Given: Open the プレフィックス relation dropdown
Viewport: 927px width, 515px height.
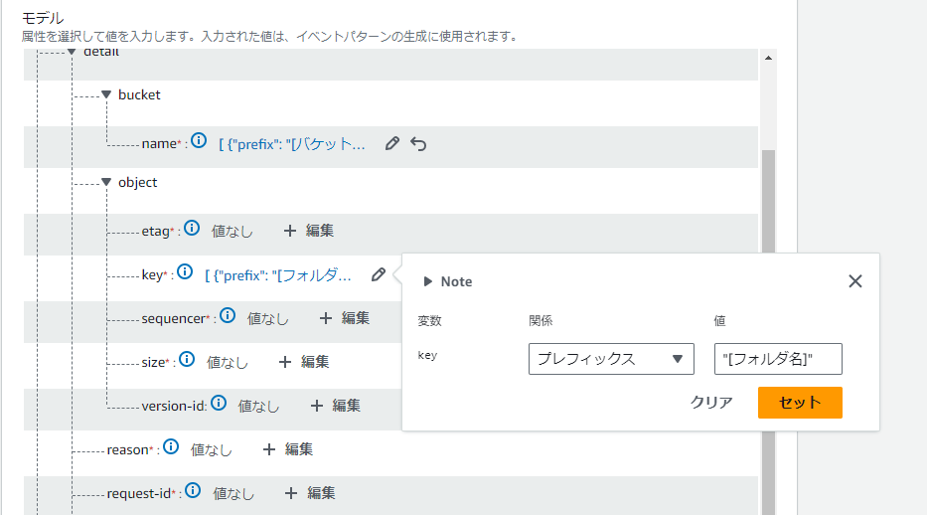Looking at the screenshot, I should 611,359.
